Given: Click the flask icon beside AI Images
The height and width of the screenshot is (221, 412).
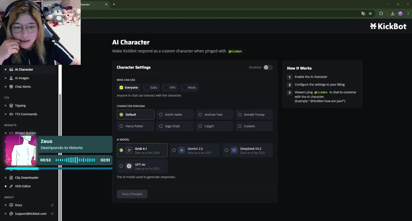Looking at the screenshot, I should [11, 78].
